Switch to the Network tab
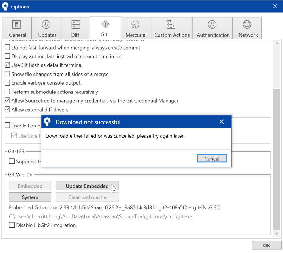283x253 pixels. coord(247,28)
